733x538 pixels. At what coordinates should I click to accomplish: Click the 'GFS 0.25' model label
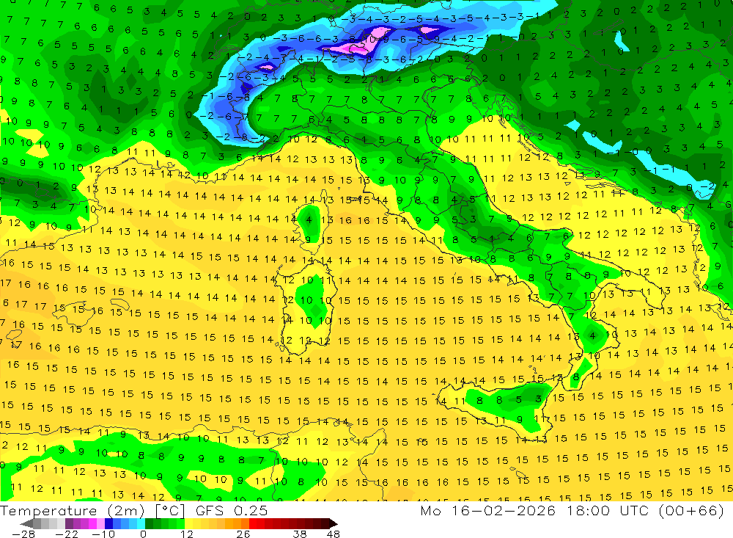pyautogui.click(x=232, y=510)
